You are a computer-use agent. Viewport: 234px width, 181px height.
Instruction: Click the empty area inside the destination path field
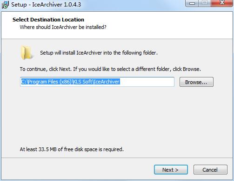point(147,82)
